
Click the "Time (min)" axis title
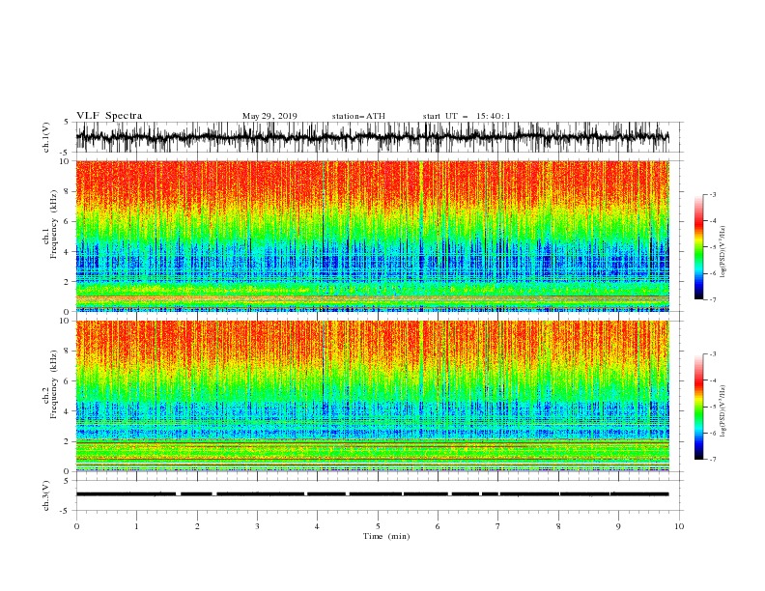(x=386, y=536)
